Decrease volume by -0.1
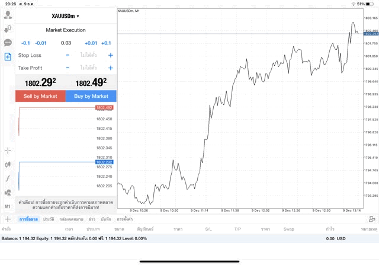 25,43
